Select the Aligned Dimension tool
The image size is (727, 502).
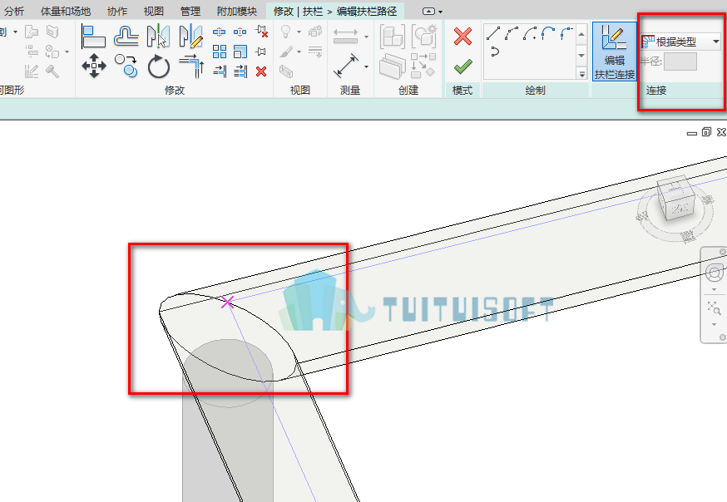click(x=346, y=36)
